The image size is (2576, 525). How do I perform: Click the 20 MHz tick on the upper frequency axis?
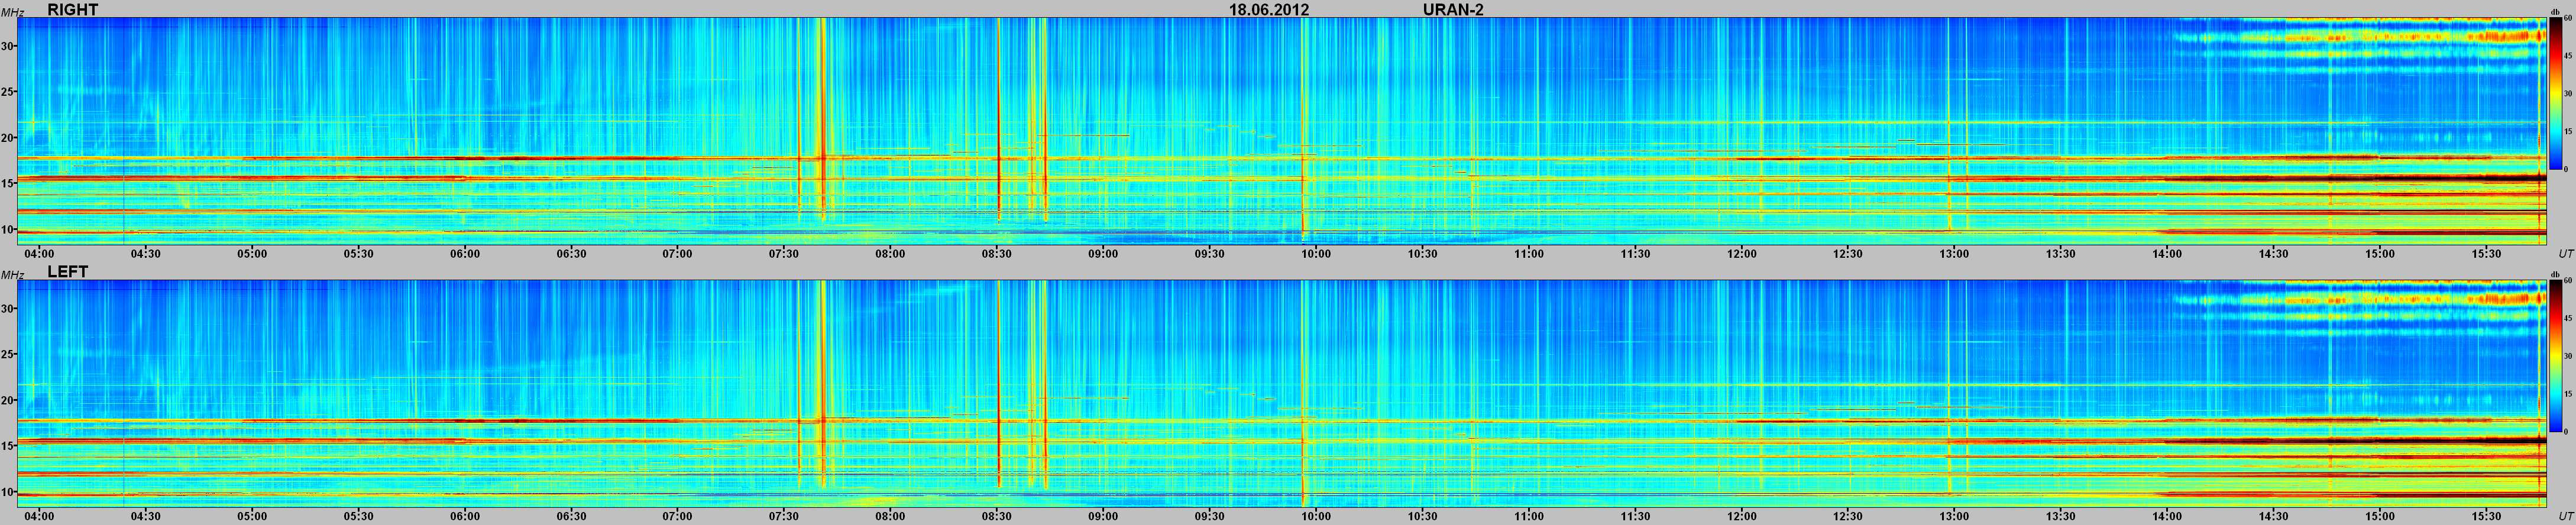click(8, 138)
